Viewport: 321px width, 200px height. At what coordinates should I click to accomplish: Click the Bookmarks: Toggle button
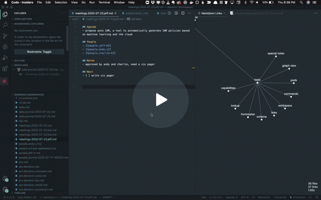pos(39,52)
